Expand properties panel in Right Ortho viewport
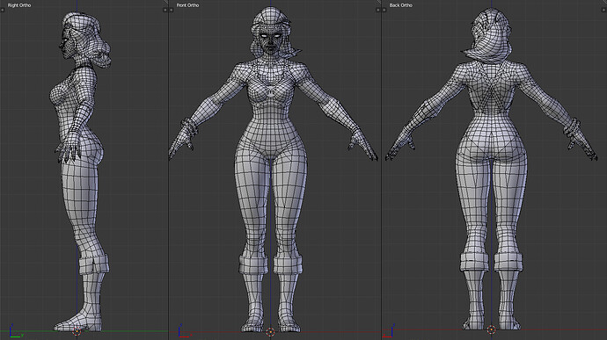Image resolution: width=607 pixels, height=340 pixels. (x=165, y=10)
